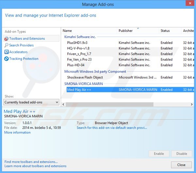The image size is (196, 173).
Task: Click the Search Providers magnifier icon
Action: tap(6, 45)
